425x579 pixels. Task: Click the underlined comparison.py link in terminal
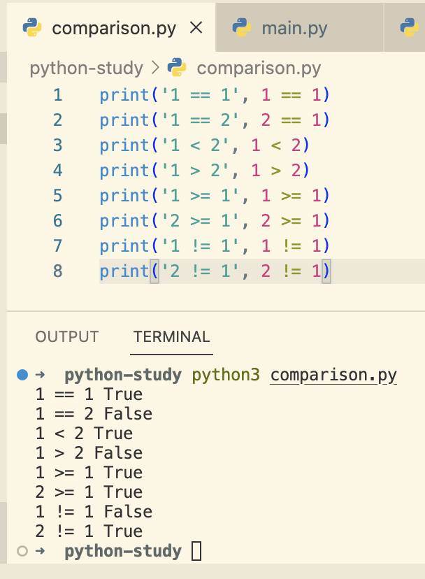pyautogui.click(x=333, y=376)
